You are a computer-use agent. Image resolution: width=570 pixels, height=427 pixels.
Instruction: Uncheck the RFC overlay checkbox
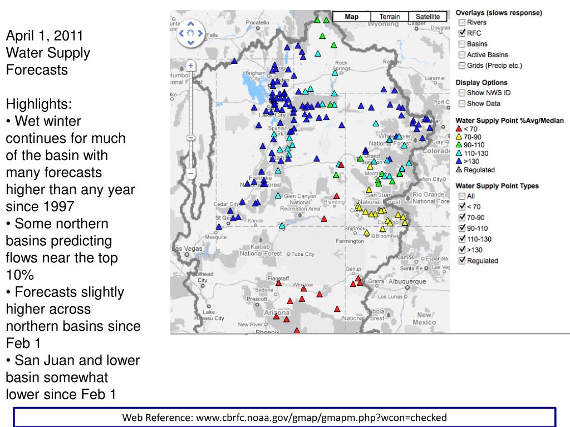(461, 33)
